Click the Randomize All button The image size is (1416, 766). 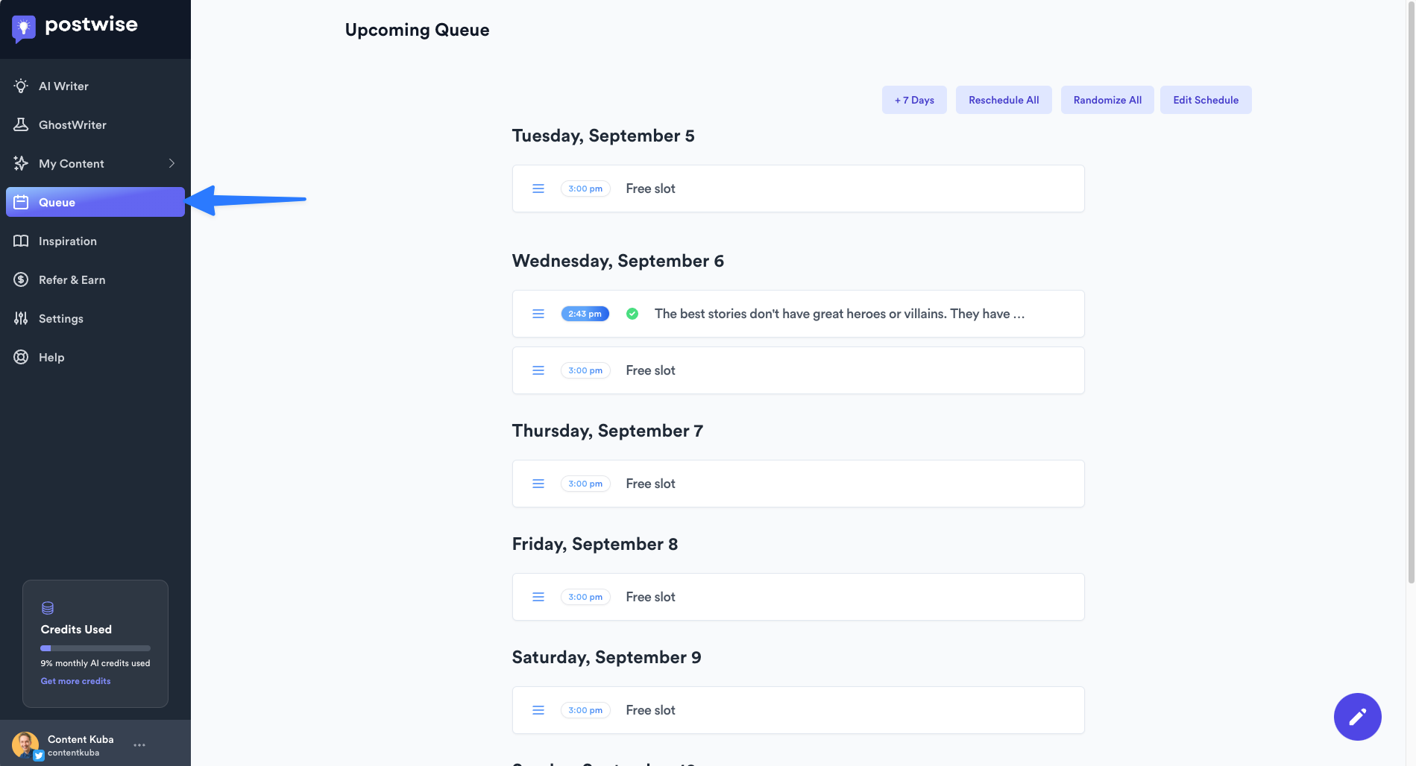[x=1107, y=100]
